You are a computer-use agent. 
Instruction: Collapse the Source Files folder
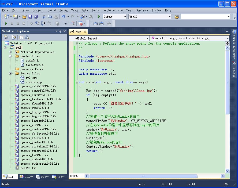pos(10,74)
